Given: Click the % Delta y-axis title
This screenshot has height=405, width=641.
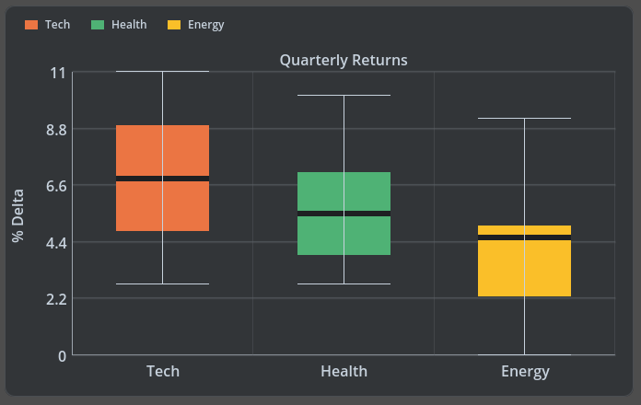Looking at the screenshot, I should [x=17, y=215].
